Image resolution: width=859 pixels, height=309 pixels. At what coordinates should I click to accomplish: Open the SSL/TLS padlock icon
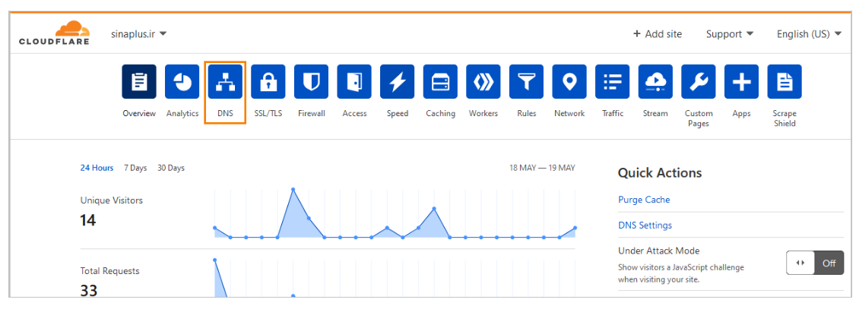click(x=268, y=82)
